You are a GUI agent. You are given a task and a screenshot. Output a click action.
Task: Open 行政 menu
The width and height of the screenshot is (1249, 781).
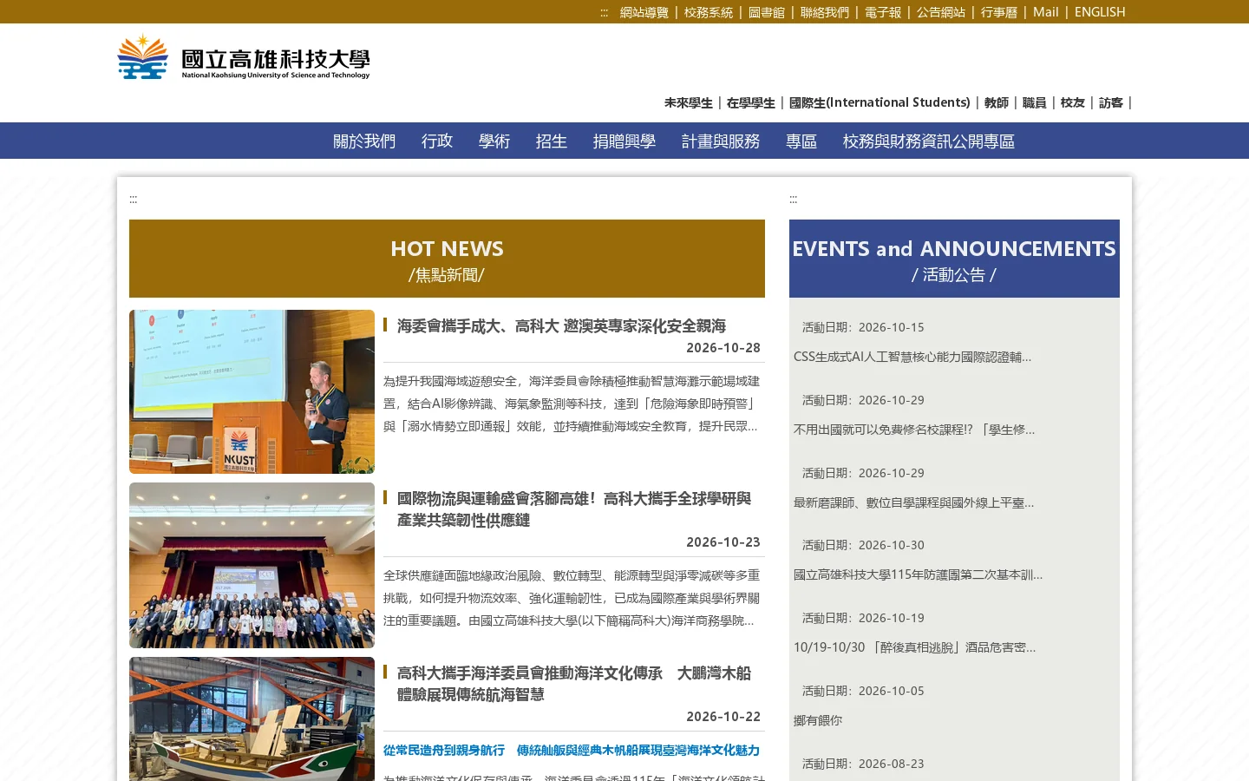tap(437, 141)
